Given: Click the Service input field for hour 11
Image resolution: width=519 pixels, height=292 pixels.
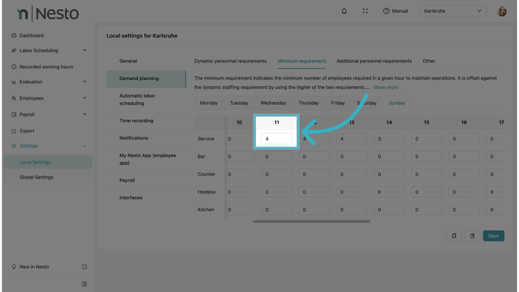Looking at the screenshot, I should [276, 139].
